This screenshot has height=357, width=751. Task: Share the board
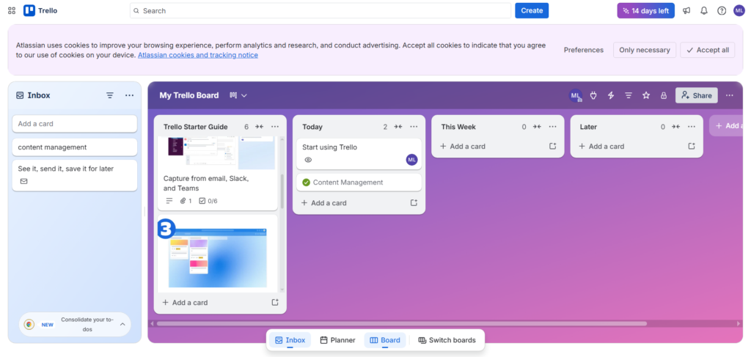(697, 95)
